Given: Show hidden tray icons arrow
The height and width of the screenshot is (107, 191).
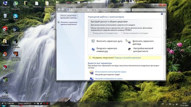Looking at the screenshot, I should [x=167, y=104].
